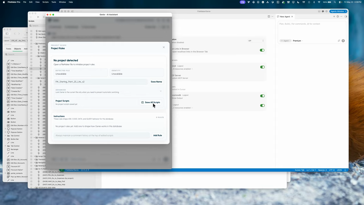Screen dimensions: 364x205
Task: Open the agent chat history clock icon
Action: [338, 17]
